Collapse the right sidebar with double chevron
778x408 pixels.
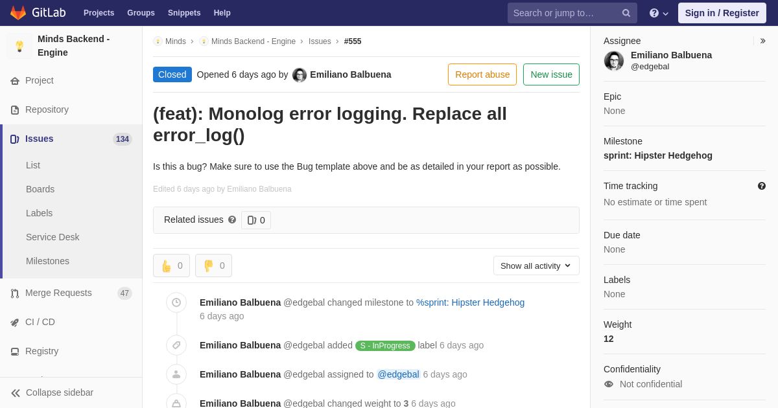pos(762,41)
